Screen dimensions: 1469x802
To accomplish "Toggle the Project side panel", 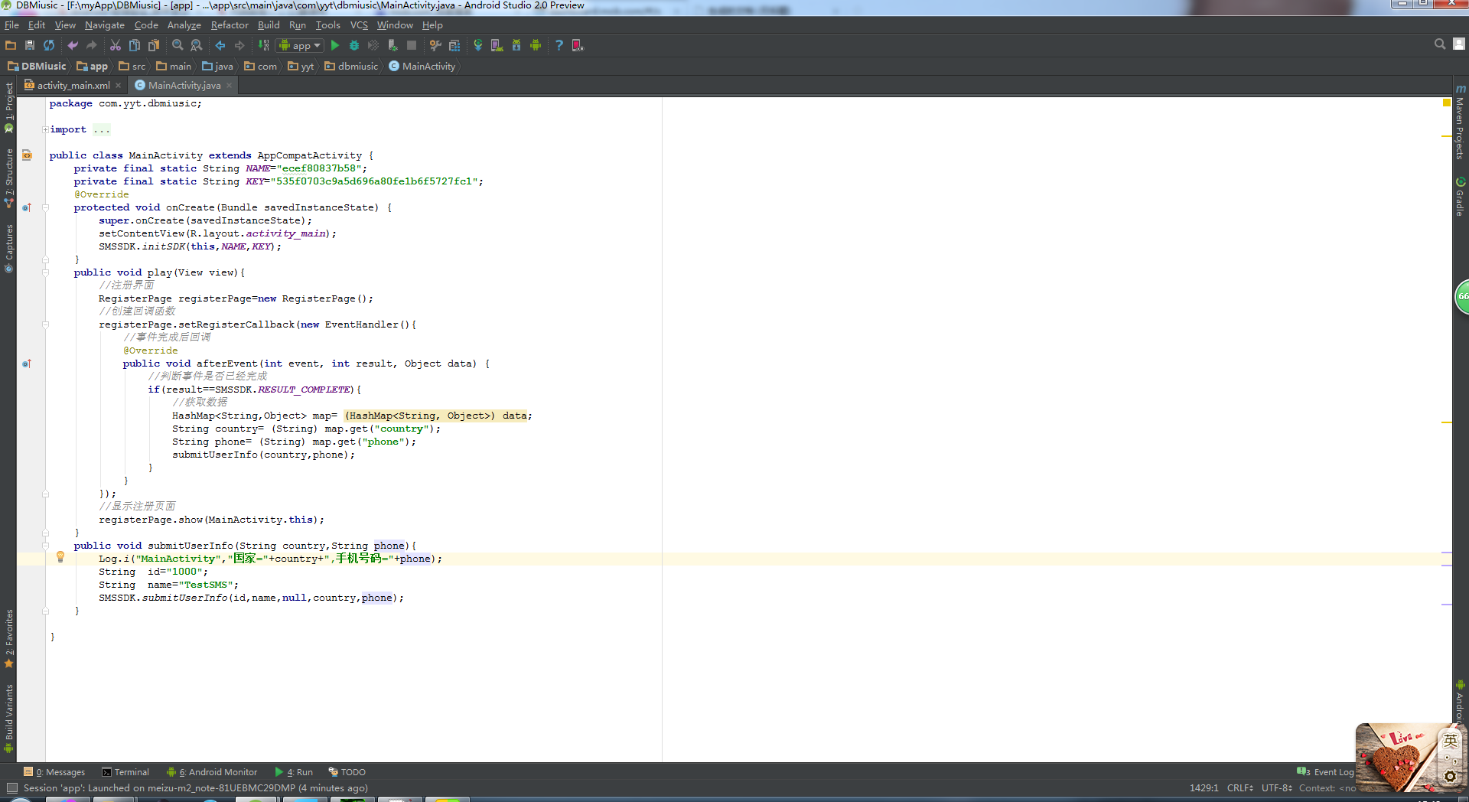I will tap(9, 106).
